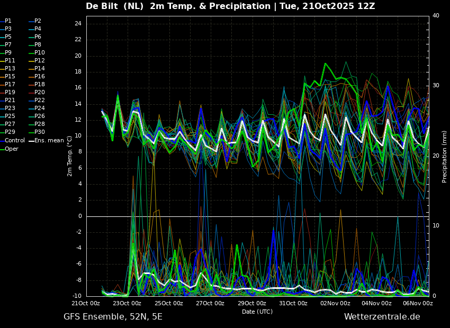Screen dimensions: 450x328
Task: Click the P1 legend entry
Action: click(x=8, y=21)
